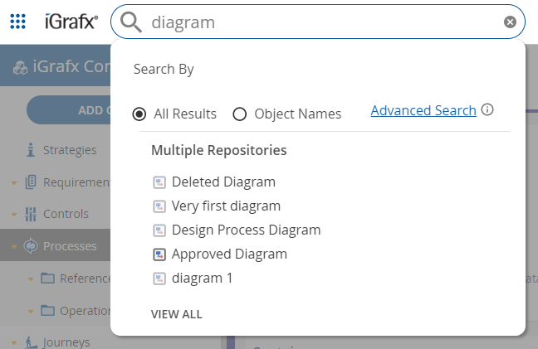
Task: Open the diagram 1 search result
Action: [202, 278]
